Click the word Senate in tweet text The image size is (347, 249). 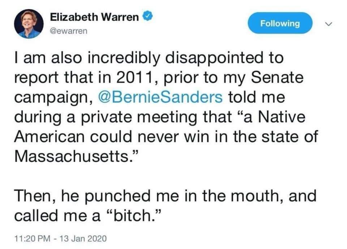[277, 77]
